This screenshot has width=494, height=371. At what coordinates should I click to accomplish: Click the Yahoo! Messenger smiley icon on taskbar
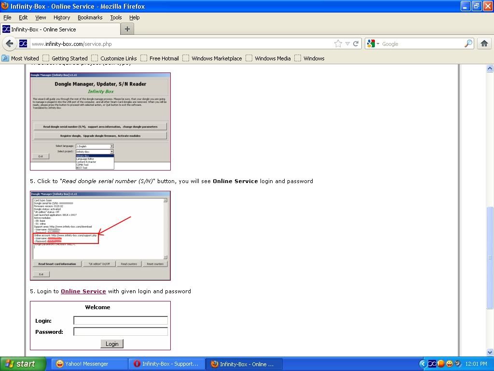59,364
